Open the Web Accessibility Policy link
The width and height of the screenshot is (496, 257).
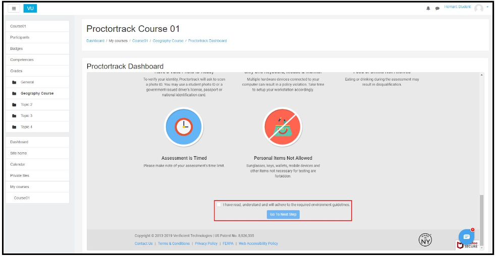click(258, 243)
